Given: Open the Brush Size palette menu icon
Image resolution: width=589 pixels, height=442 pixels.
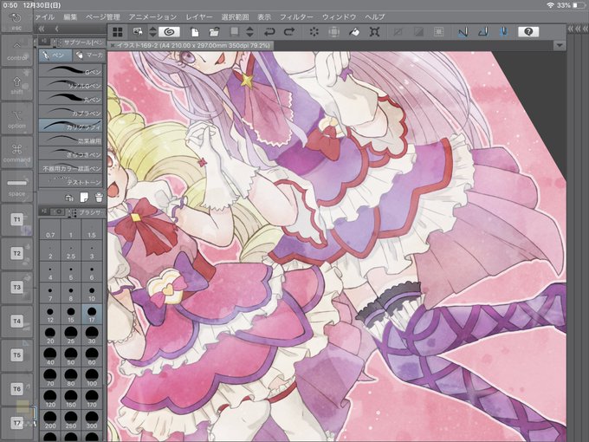Looking at the screenshot, I should click(x=44, y=211).
